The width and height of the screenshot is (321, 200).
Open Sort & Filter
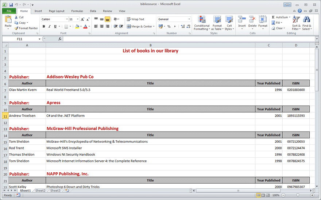coord(296,23)
